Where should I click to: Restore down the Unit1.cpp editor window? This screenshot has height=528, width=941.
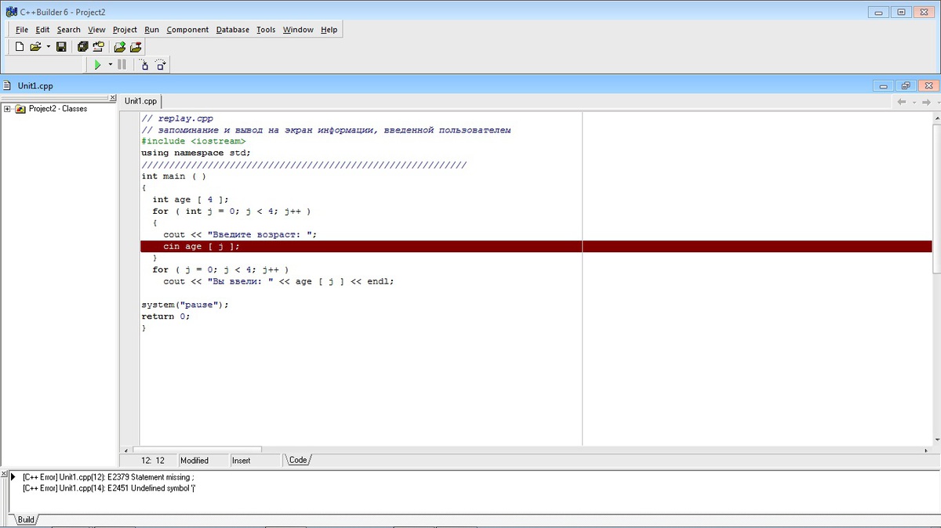click(x=906, y=85)
